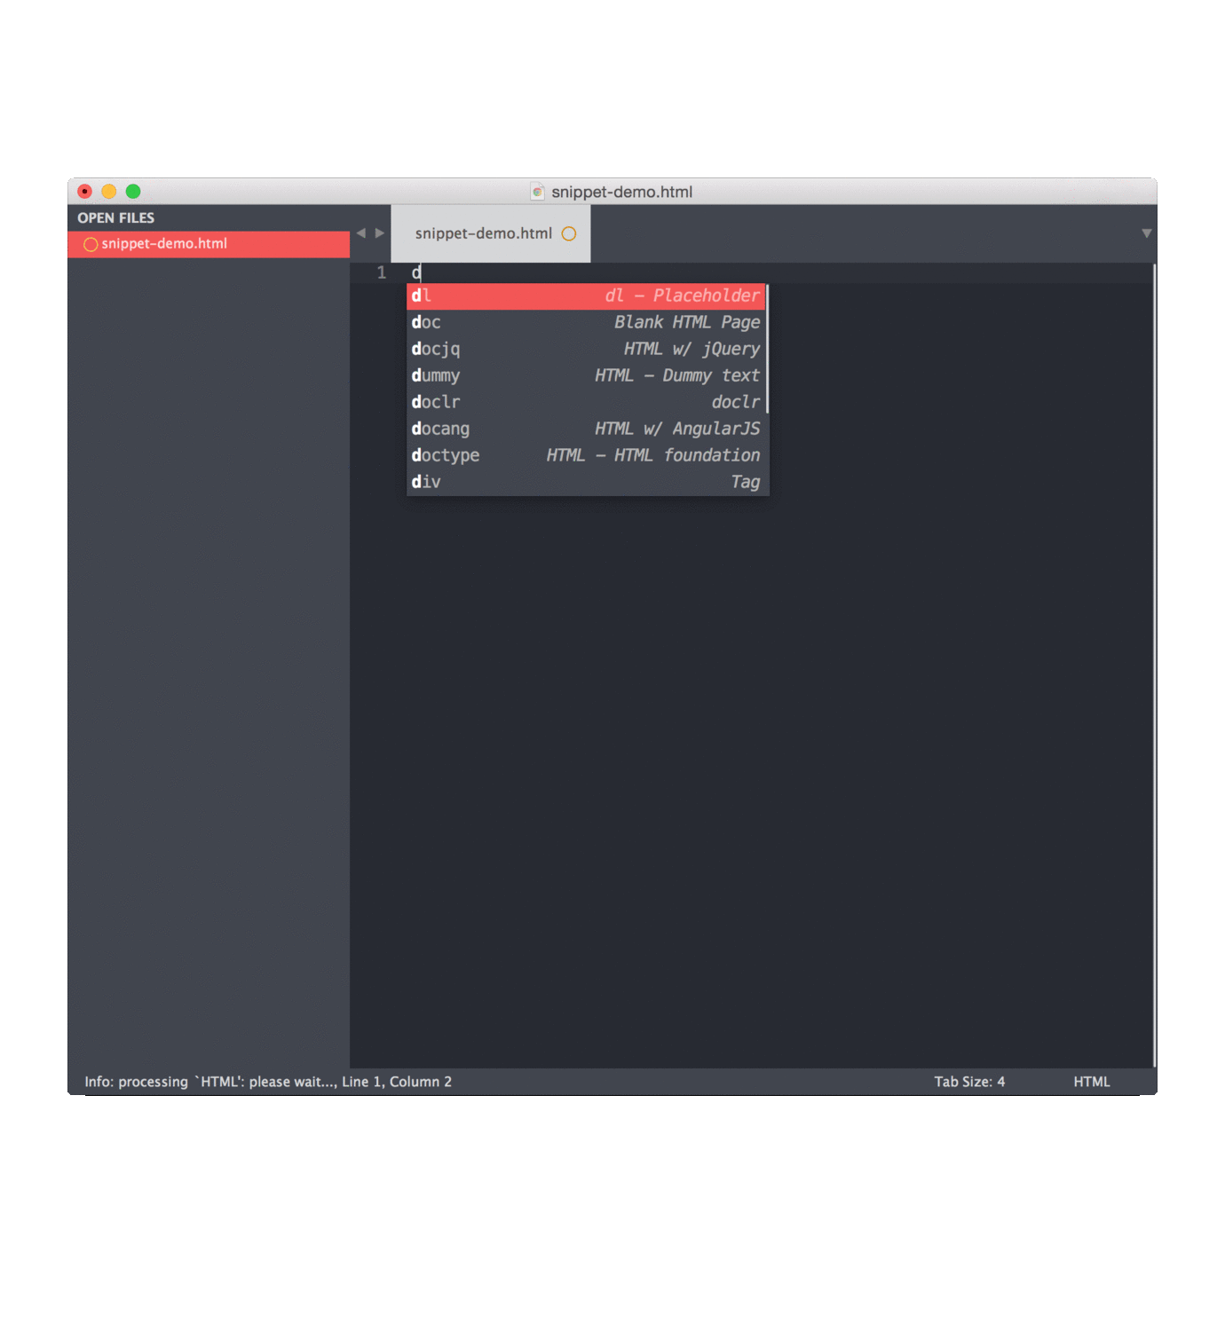Go to previous tab with left arrow

tap(361, 233)
